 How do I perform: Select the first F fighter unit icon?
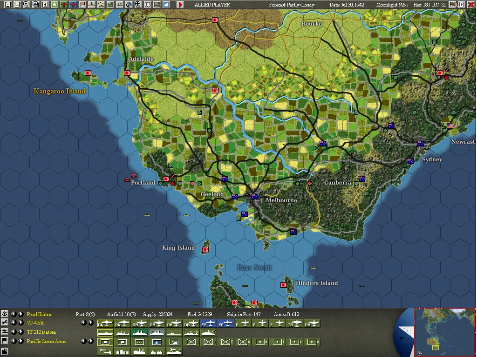click(x=243, y=324)
